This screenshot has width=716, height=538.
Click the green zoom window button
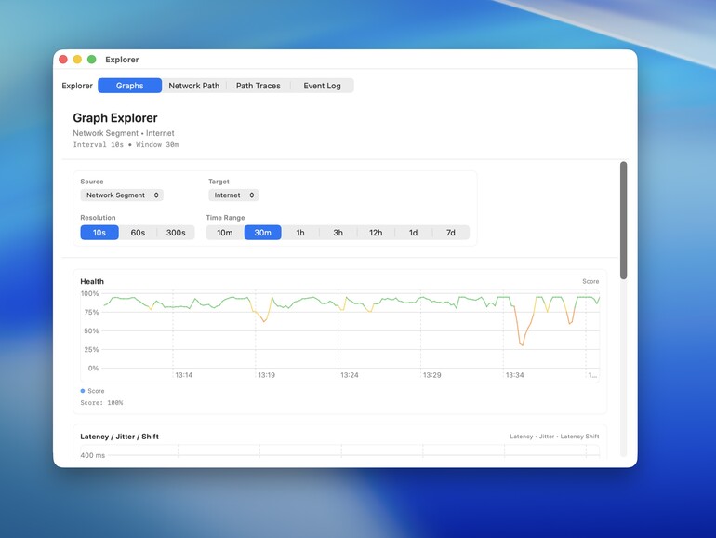[92, 60]
